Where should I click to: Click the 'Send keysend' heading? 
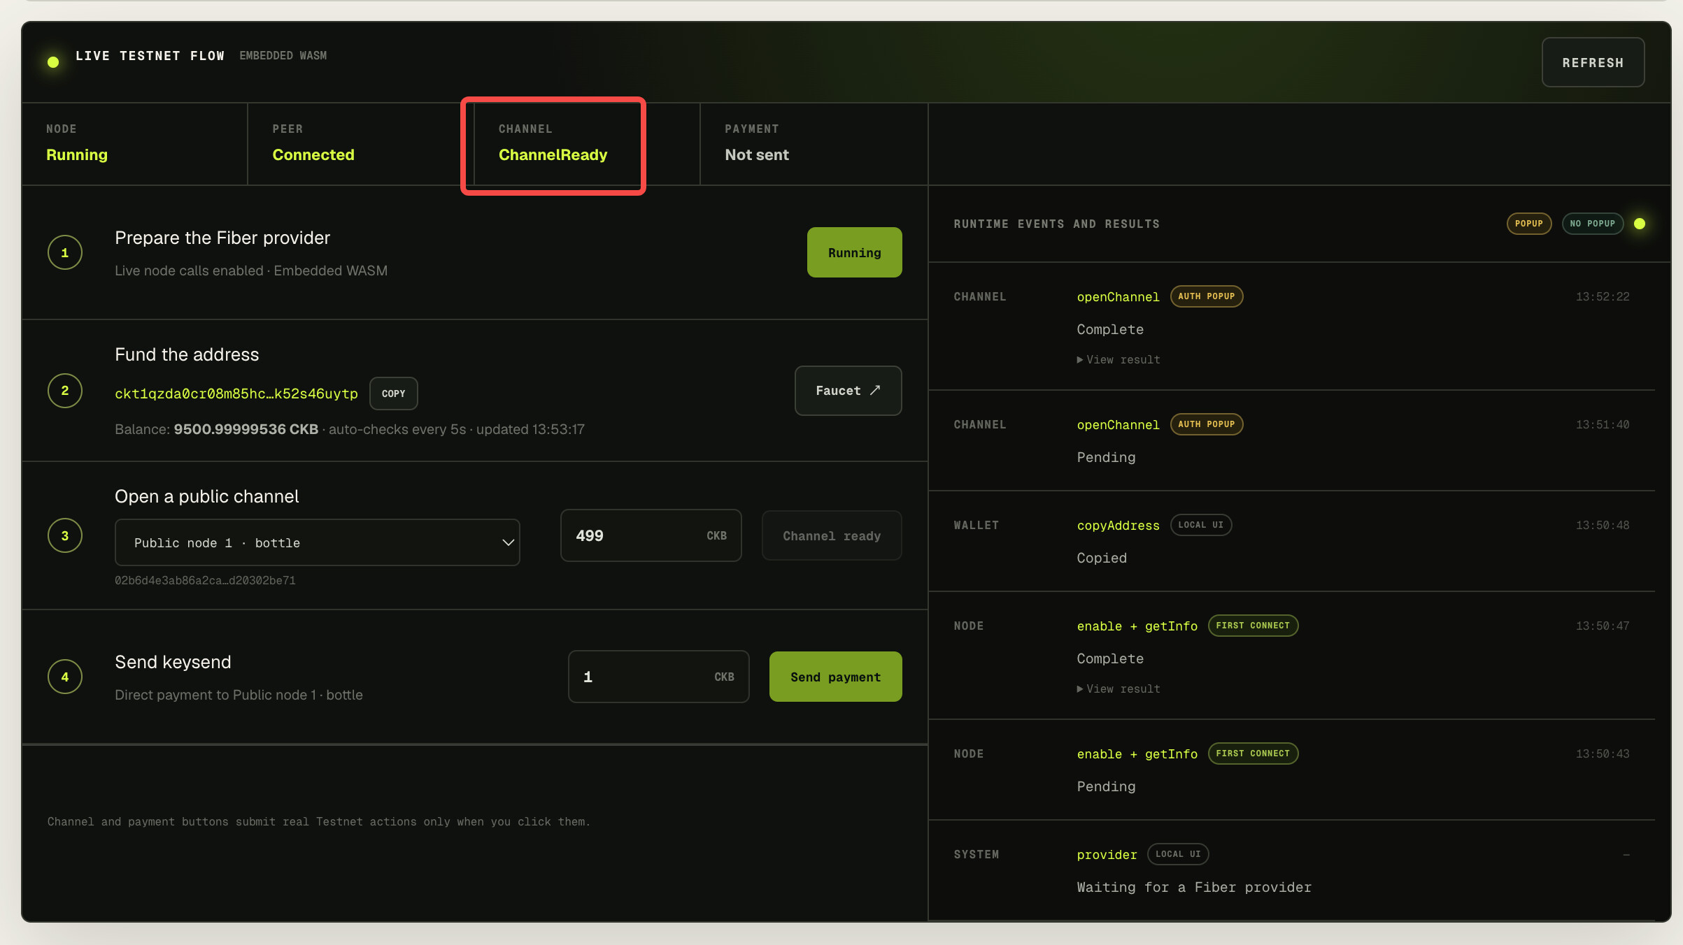[173, 662]
